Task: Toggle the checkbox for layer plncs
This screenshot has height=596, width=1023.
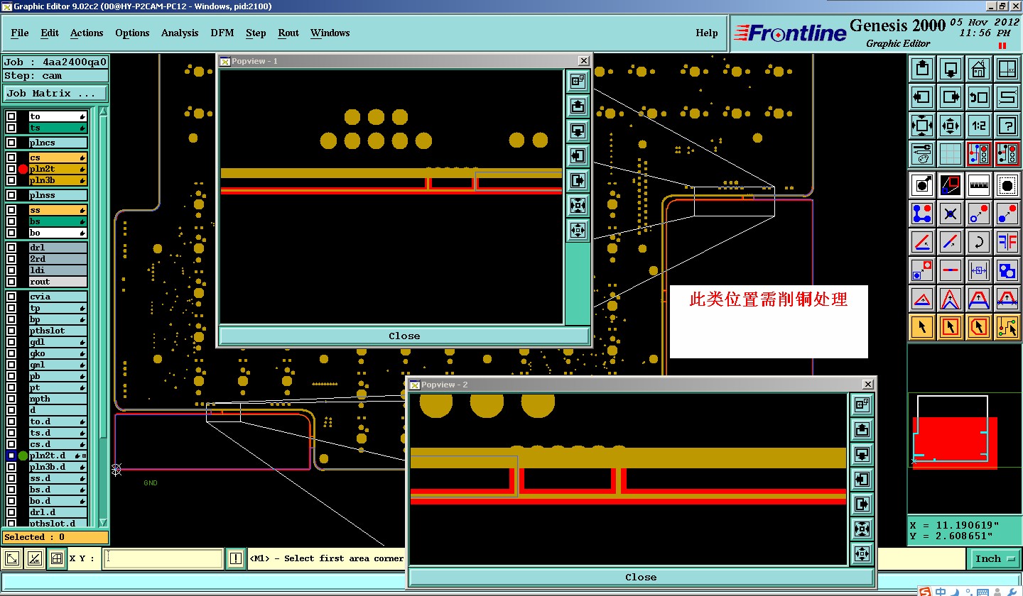Action: coord(11,143)
